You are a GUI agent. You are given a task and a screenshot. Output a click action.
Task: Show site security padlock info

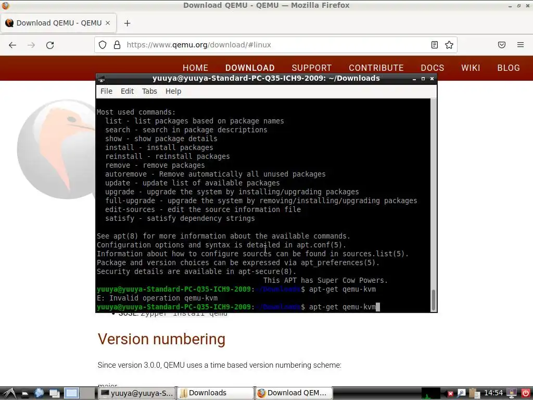(117, 45)
